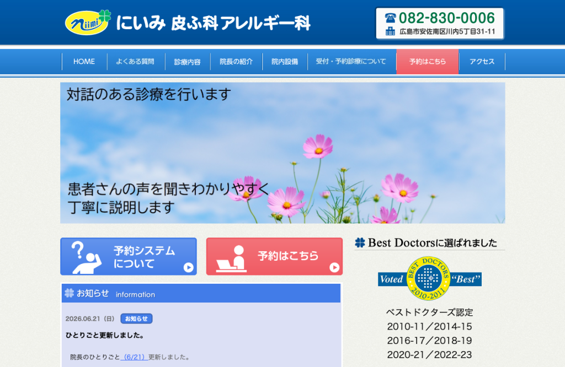Click the text 2020-21／2022-23

point(429,354)
